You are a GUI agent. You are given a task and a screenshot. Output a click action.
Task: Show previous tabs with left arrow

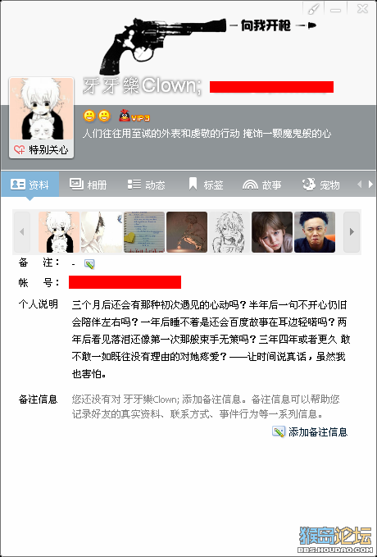pyautogui.click(x=359, y=184)
